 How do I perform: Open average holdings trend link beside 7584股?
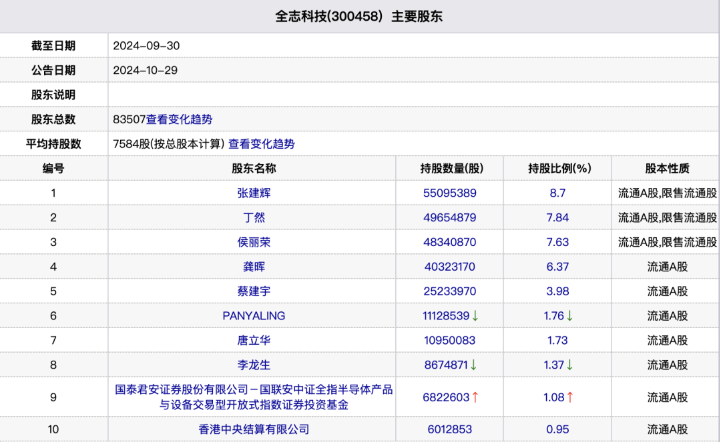pos(262,144)
